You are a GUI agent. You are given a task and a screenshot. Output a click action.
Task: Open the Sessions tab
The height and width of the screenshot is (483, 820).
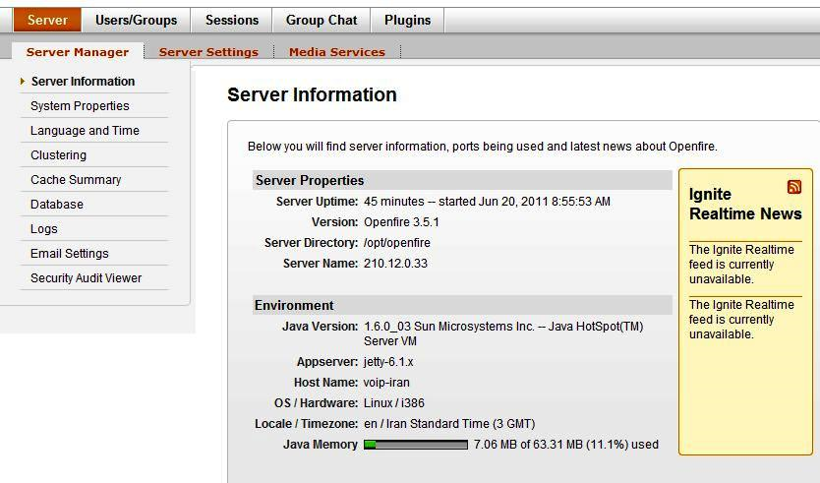[x=232, y=20]
